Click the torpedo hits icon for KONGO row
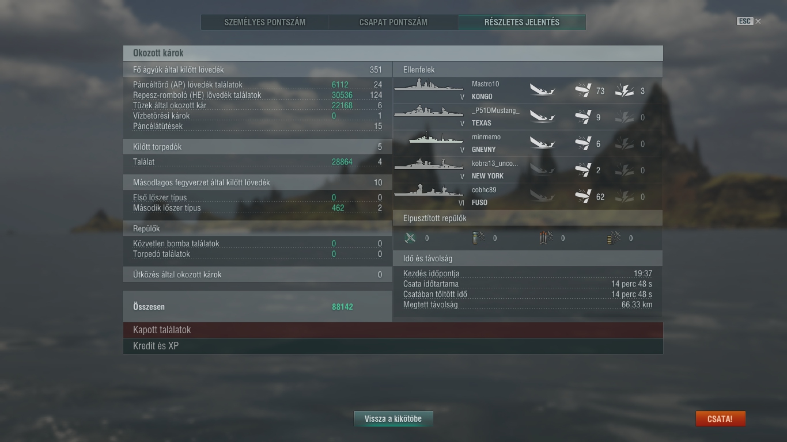Screen dimensions: 787x442 click(x=625, y=91)
